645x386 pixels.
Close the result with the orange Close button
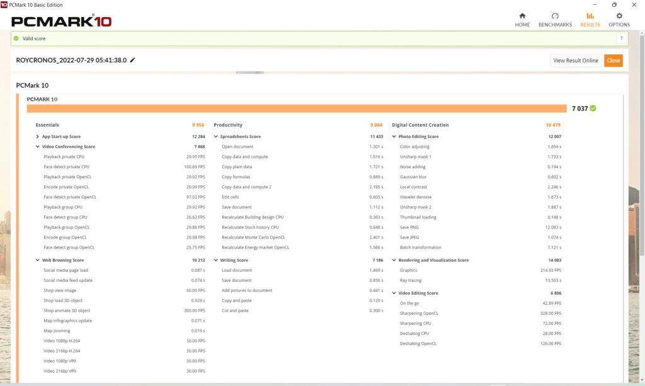click(614, 60)
